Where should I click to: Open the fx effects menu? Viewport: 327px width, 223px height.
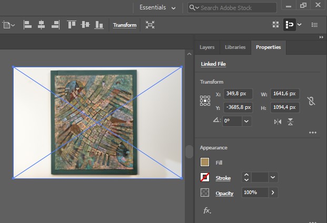coord(207,210)
